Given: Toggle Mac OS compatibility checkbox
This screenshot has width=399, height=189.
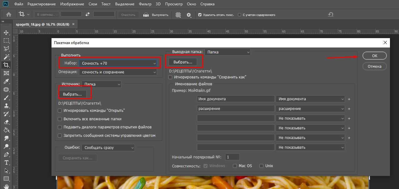Looking at the screenshot, I should tap(235, 166).
